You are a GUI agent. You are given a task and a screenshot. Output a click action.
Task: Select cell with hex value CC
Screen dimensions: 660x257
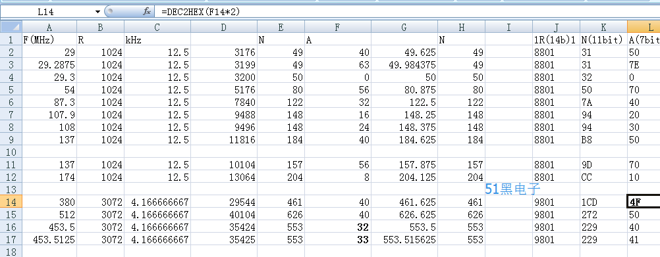tap(603, 177)
